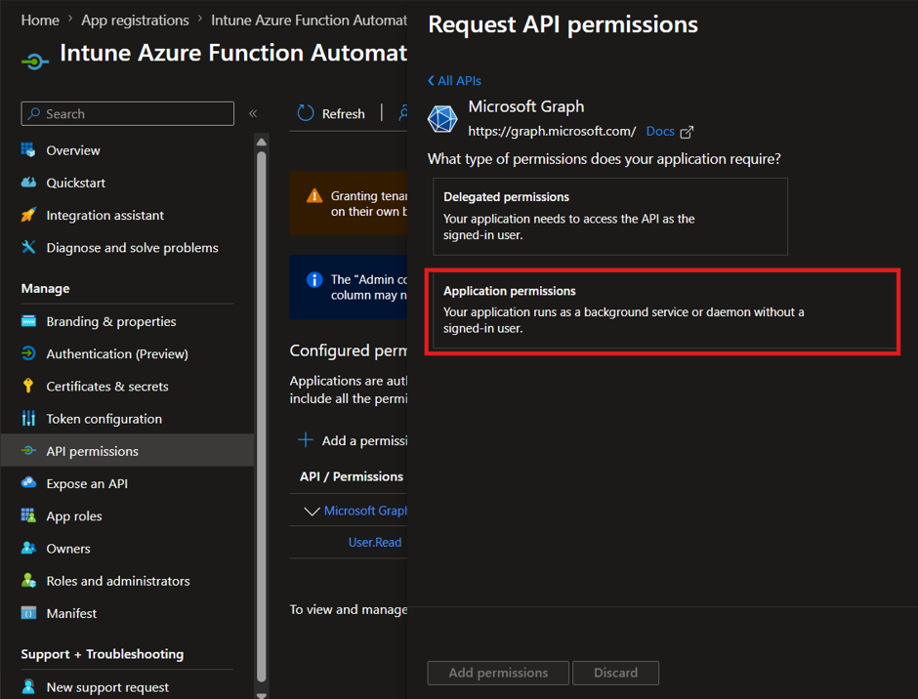Open the Microsoft Graph link in permissions table

[x=365, y=511]
